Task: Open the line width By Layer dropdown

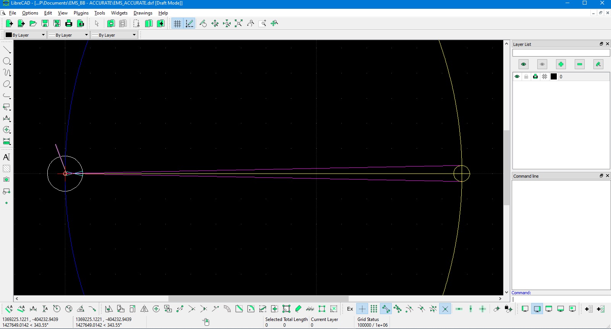Action: (68, 35)
